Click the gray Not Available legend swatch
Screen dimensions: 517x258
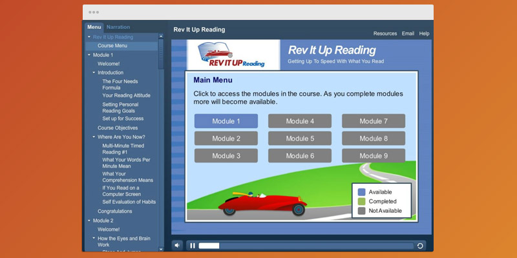click(x=362, y=211)
